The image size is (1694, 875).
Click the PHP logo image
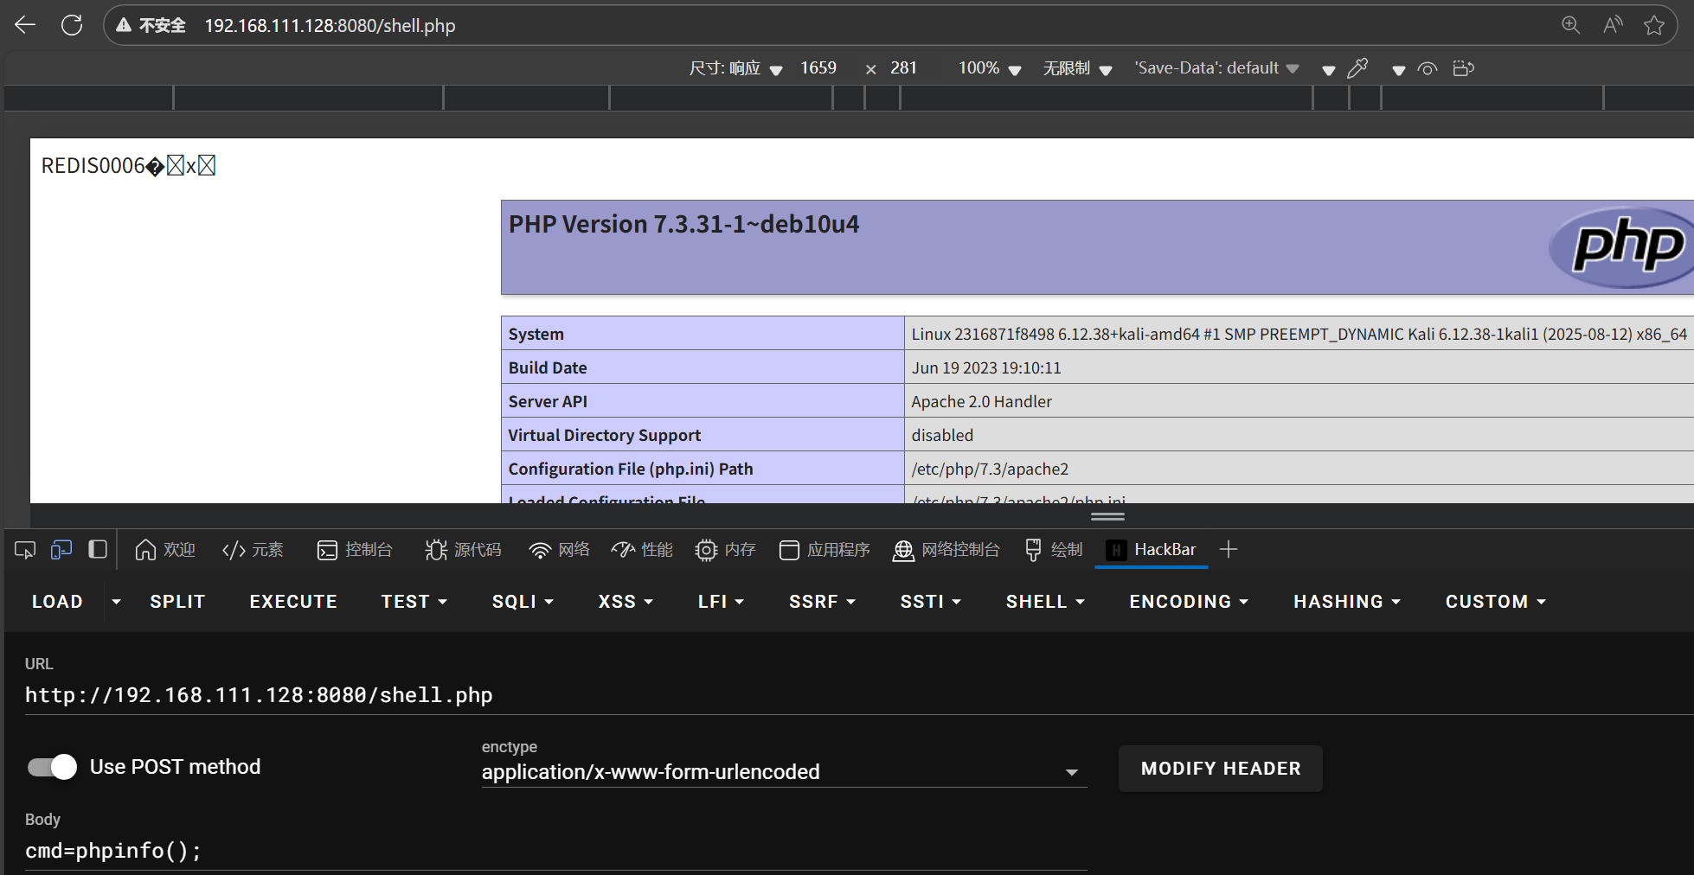[x=1621, y=247]
